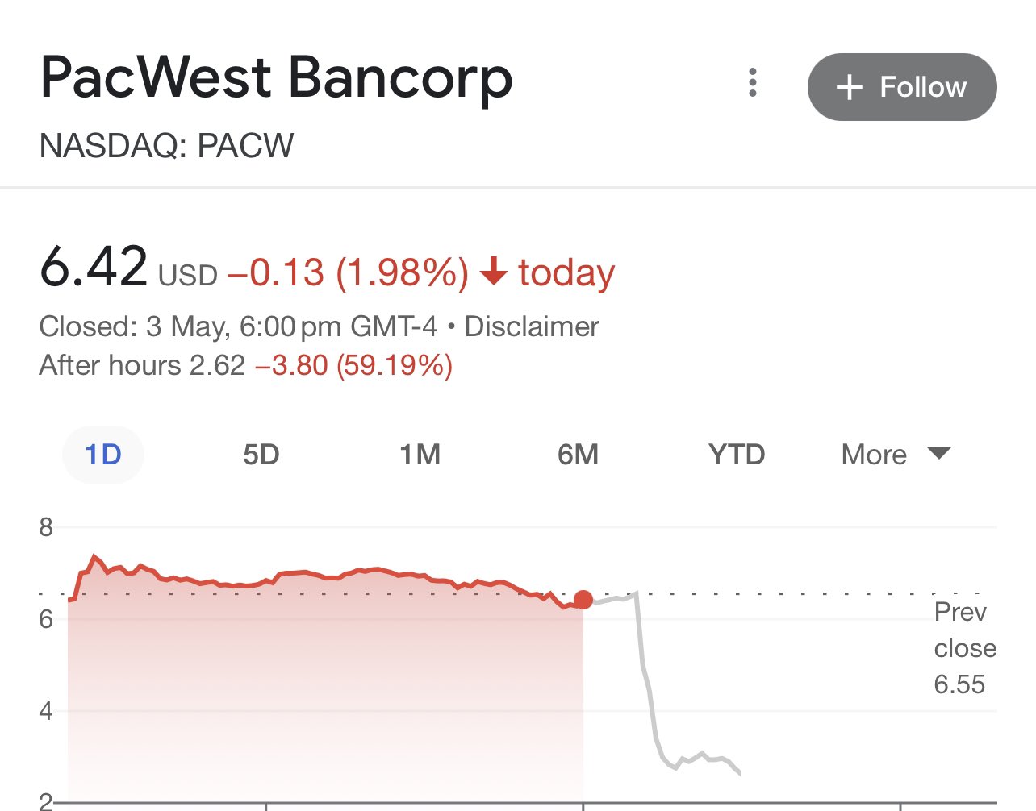Open the three-dot more options menu
This screenshot has height=811, width=1036.
[753, 82]
